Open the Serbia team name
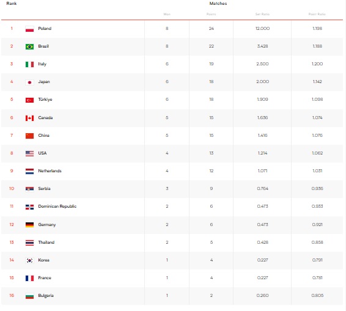Viewport: 346px width, 311px height. pyautogui.click(x=44, y=188)
